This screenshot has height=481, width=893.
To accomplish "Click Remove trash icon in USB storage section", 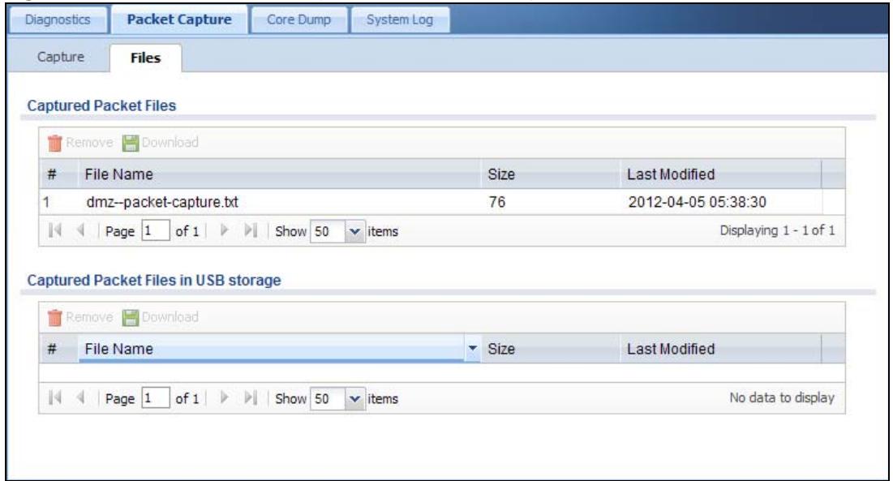I will click(x=54, y=317).
